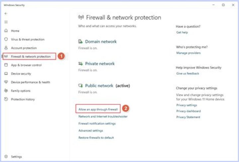239x162 pixels.
Task: Open the Private network settings
Action: coord(100,64)
